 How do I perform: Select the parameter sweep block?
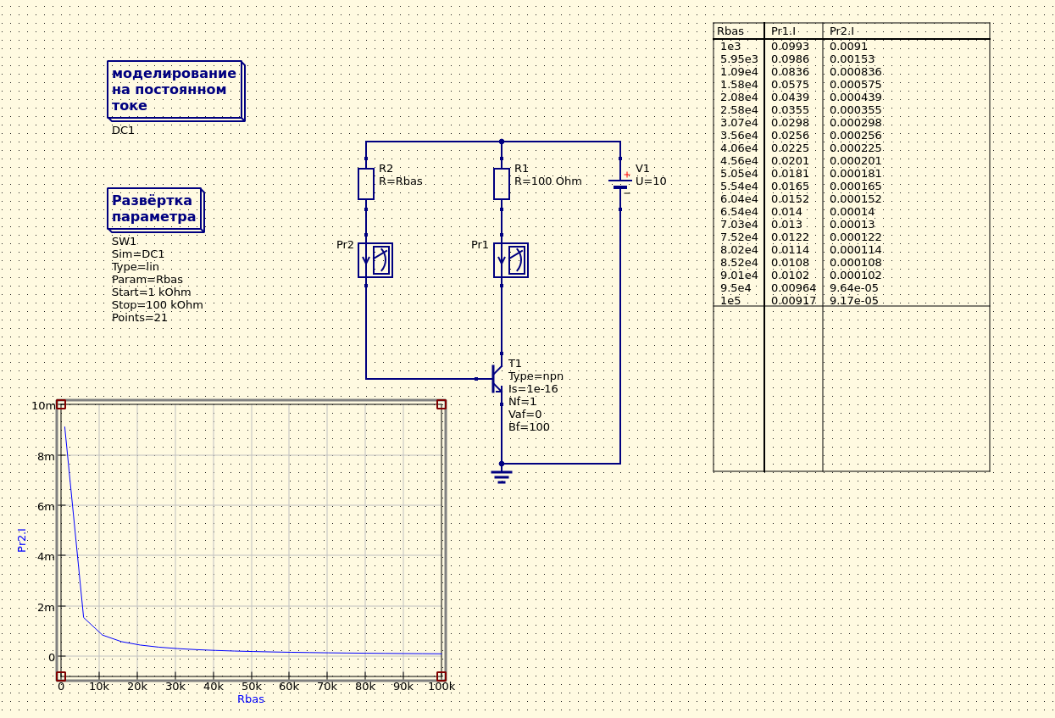tap(155, 209)
